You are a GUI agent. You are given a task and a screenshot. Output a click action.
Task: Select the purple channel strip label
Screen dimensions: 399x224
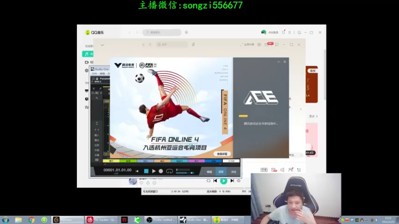click(197, 161)
